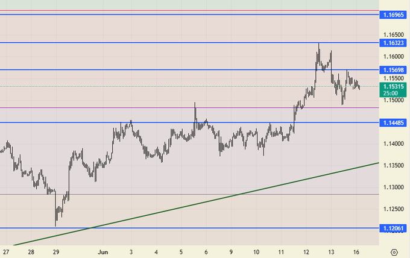Click the 1.13500 price scale value
The width and height of the screenshot is (410, 258).
tap(393, 165)
